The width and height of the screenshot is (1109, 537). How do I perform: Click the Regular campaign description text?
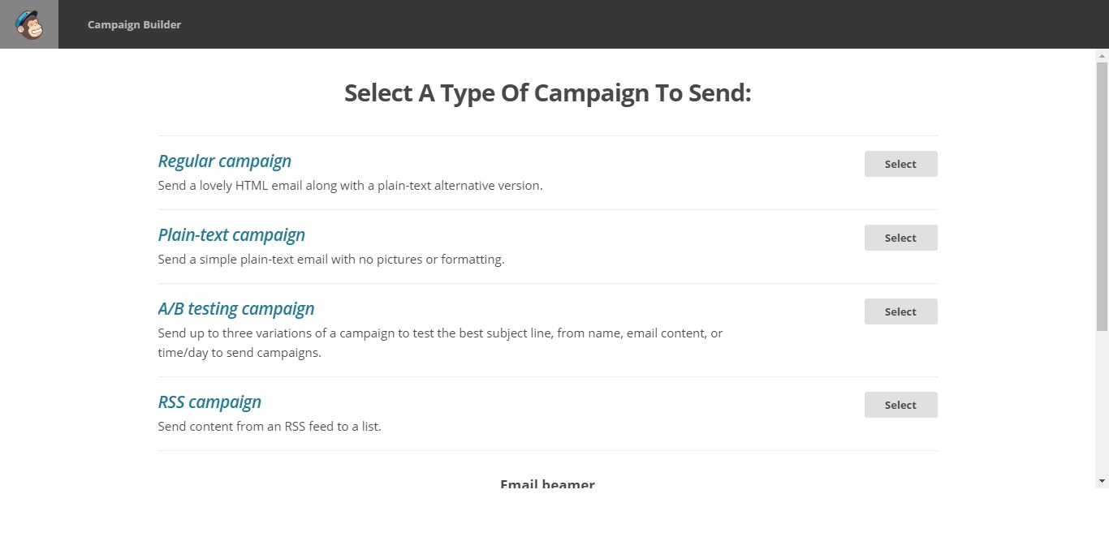click(350, 186)
